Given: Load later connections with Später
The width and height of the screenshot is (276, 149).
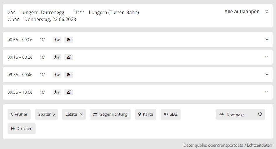Looking at the screenshot, I should [x=46, y=114].
